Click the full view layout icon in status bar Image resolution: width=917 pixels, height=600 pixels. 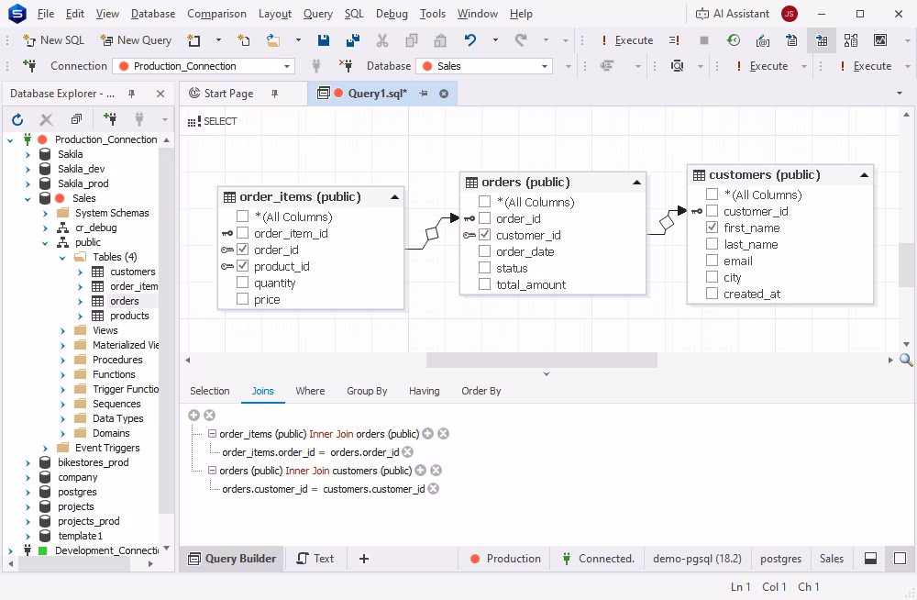(x=900, y=559)
